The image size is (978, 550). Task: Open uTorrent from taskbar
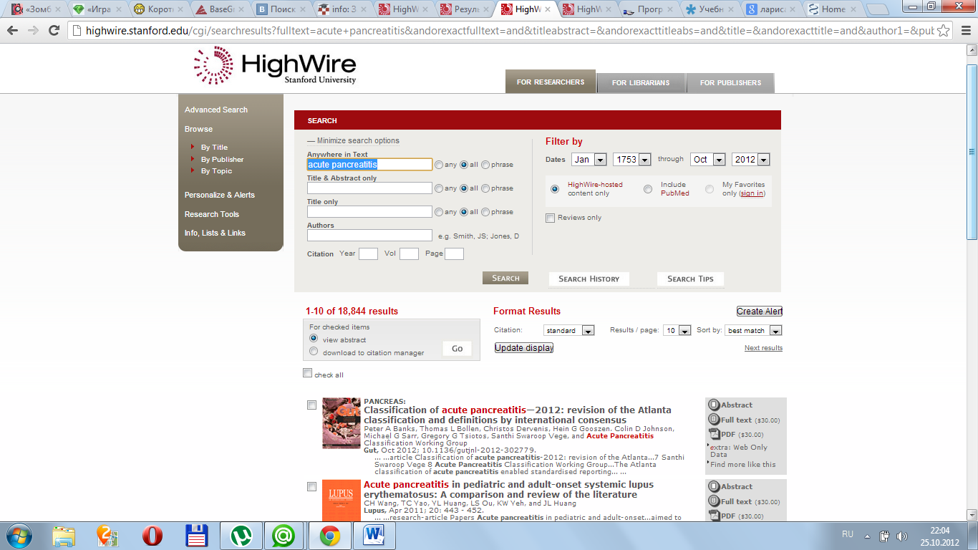tap(241, 536)
